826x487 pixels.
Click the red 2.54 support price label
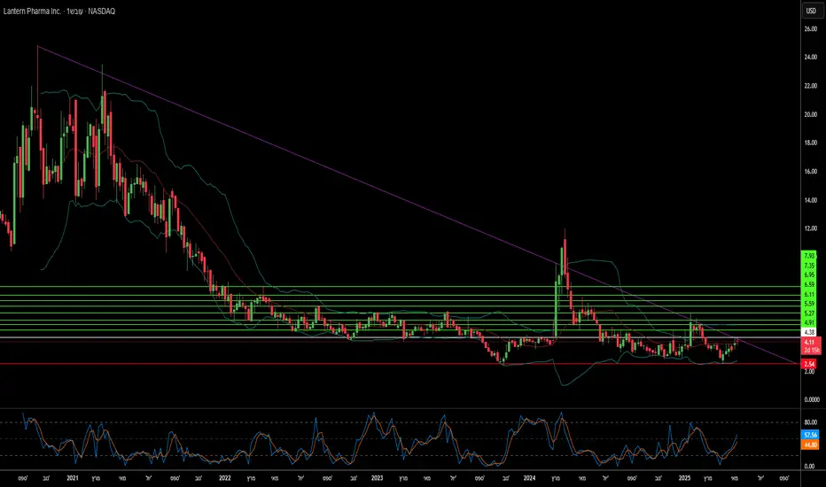pos(808,364)
